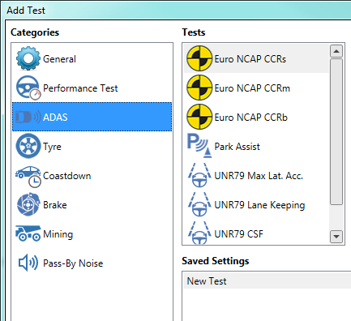Select the UNR79 CSF test
351x321 pixels.
tap(256, 233)
